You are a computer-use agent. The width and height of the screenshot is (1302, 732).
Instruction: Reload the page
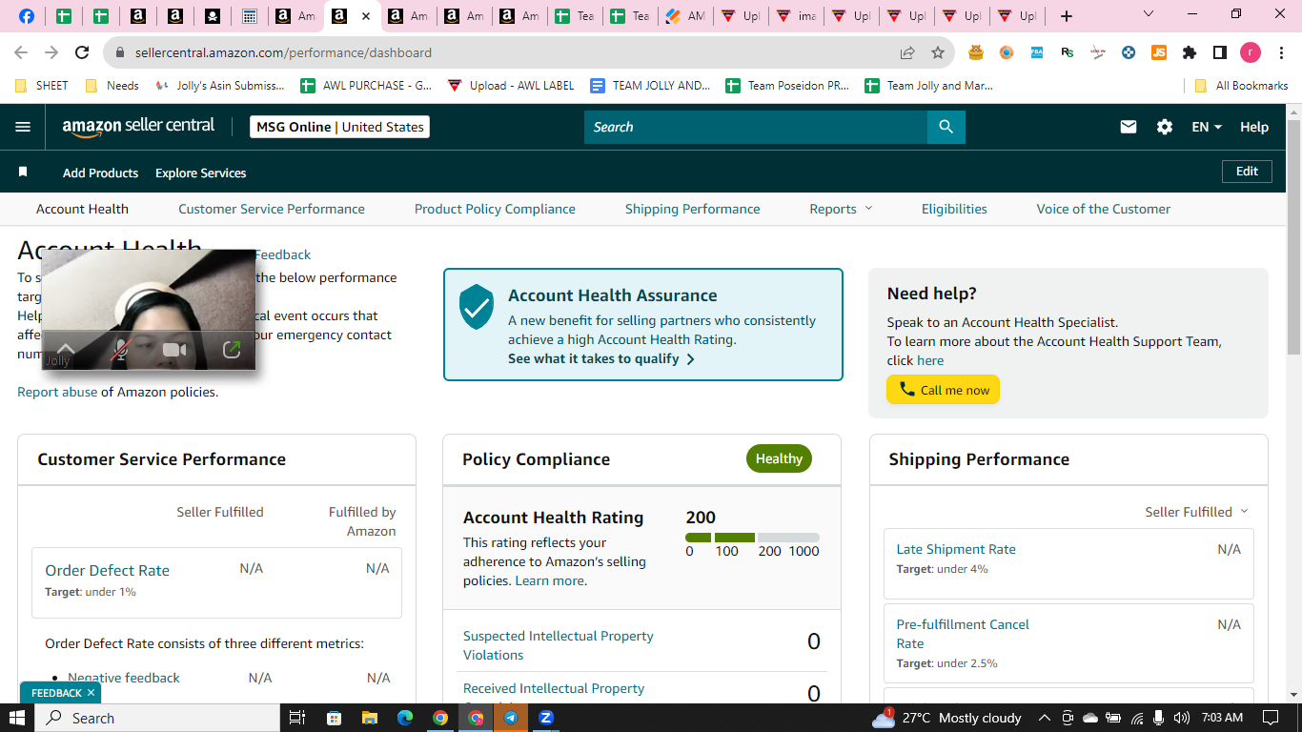[x=82, y=52]
